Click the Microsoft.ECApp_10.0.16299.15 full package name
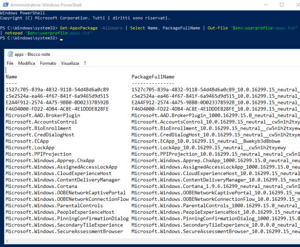This screenshot has height=247, width=300. [x=206, y=141]
